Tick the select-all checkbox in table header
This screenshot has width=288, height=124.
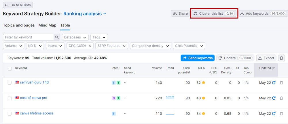pos(10,69)
